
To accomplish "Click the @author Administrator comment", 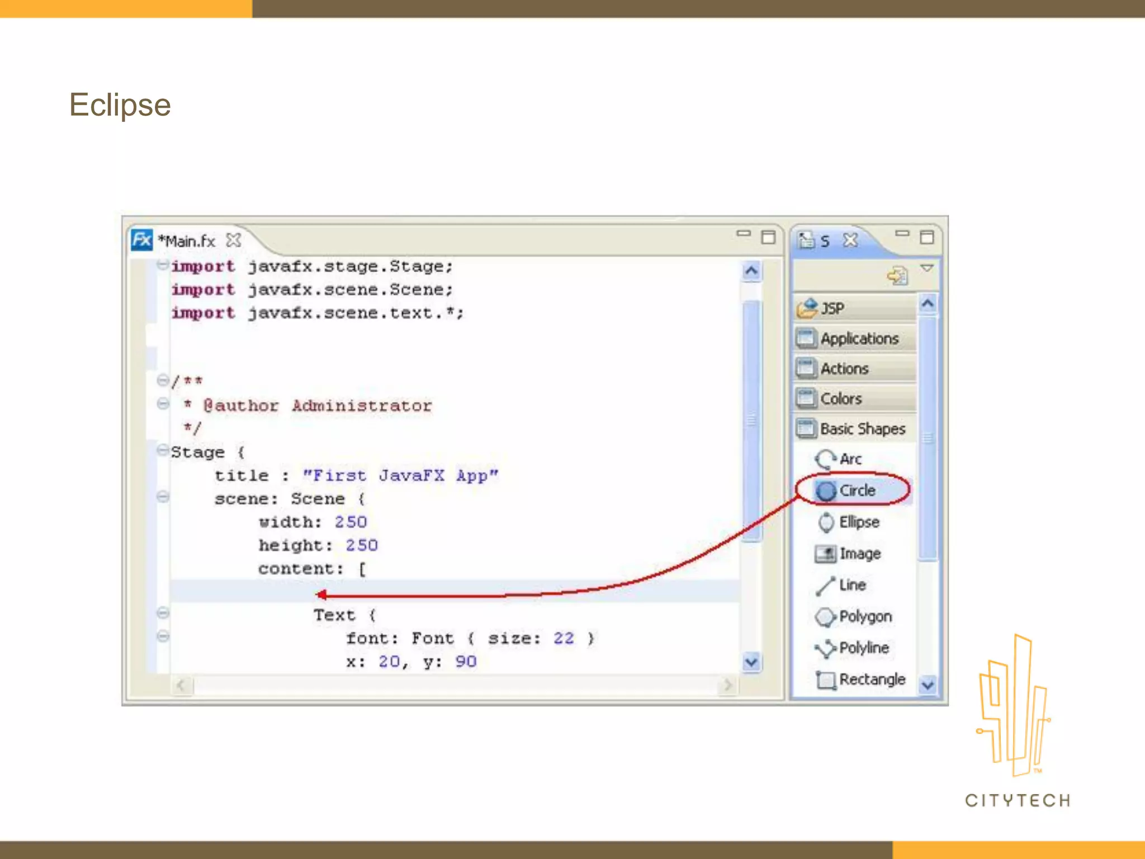I will click(318, 406).
